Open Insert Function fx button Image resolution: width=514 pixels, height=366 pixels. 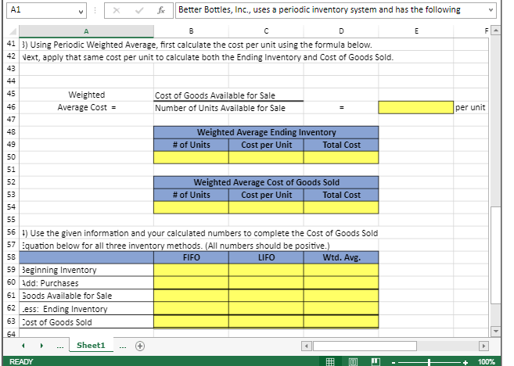coord(161,10)
